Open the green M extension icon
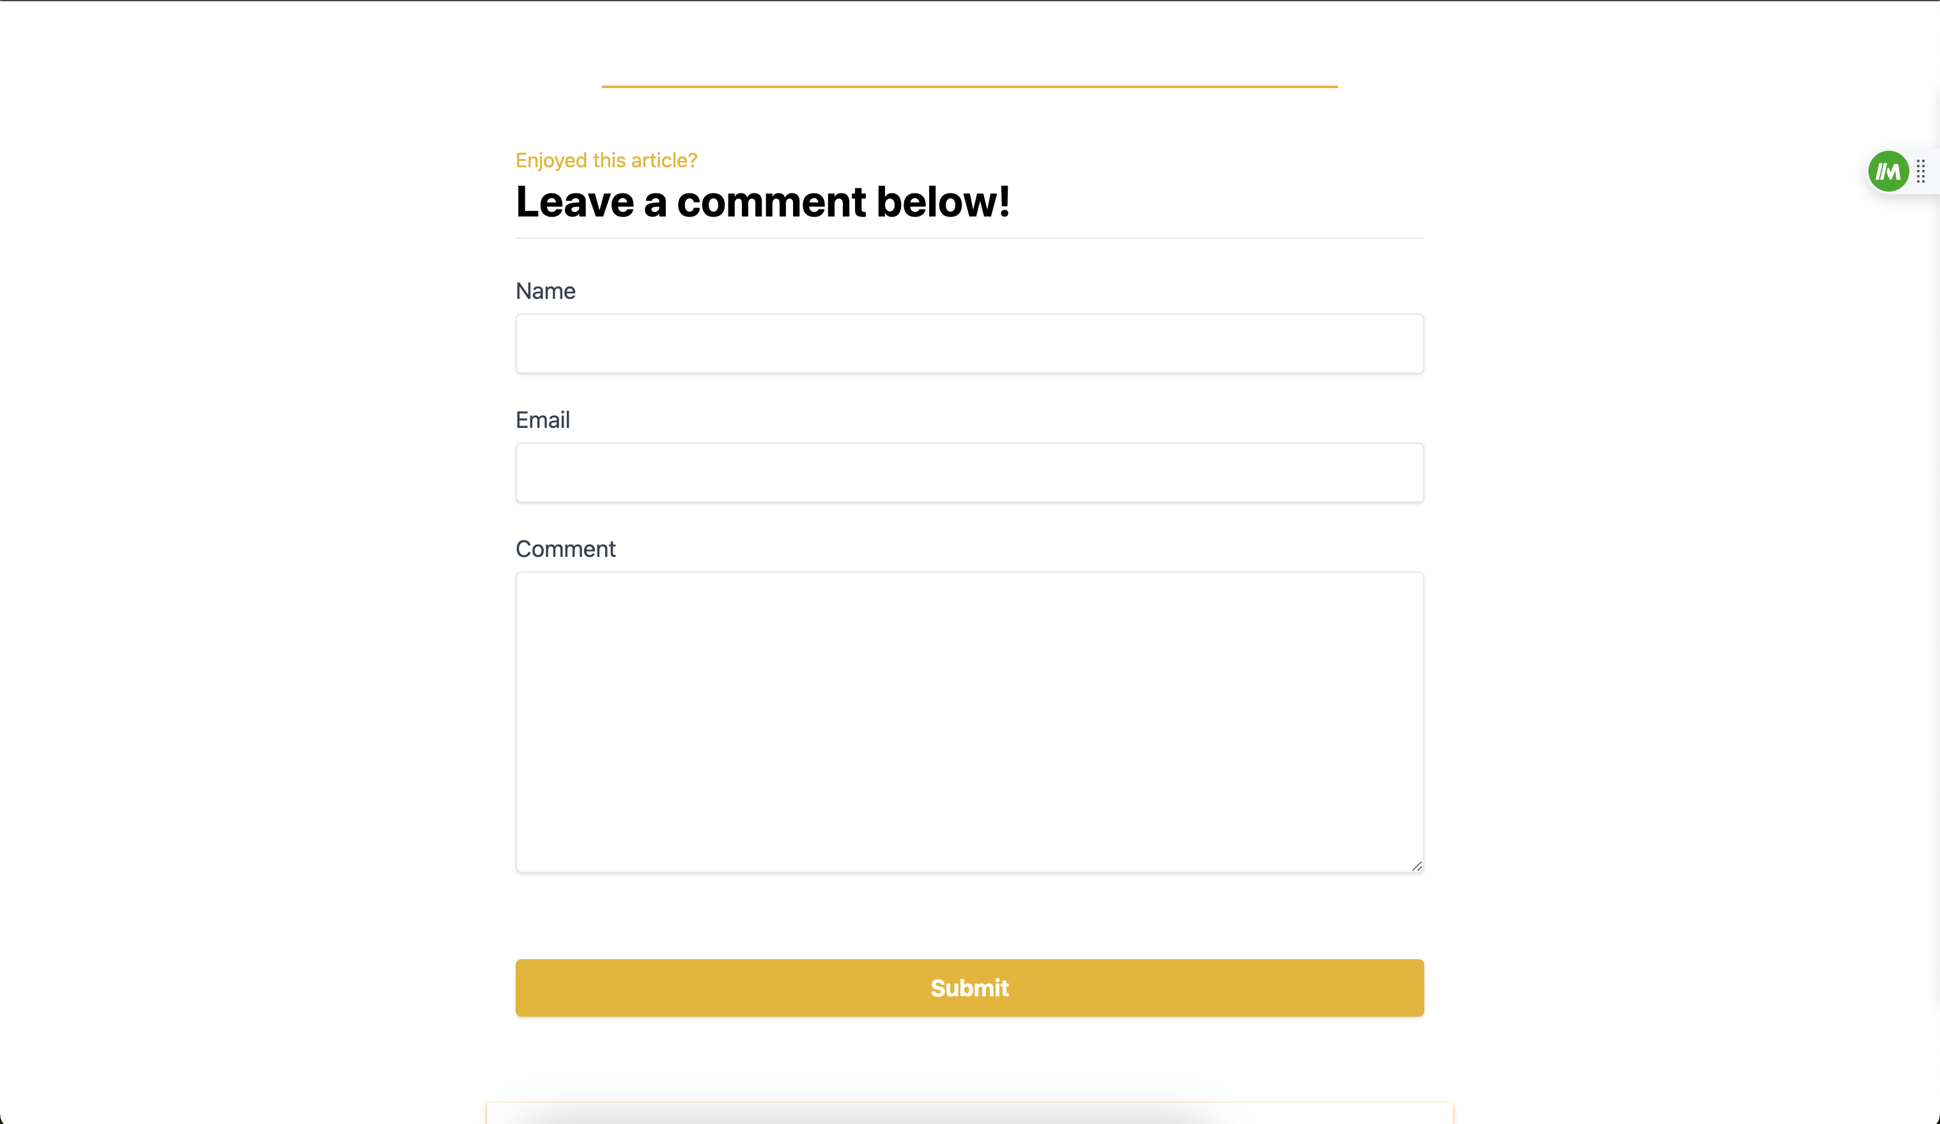The image size is (1940, 1124). click(1888, 171)
